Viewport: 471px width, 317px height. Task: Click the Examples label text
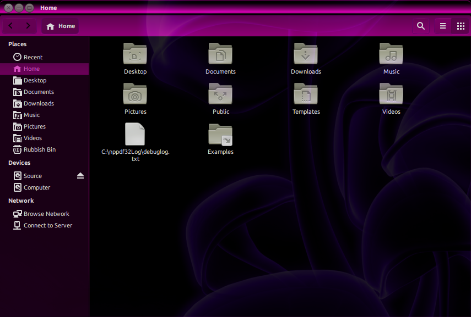[x=220, y=152]
